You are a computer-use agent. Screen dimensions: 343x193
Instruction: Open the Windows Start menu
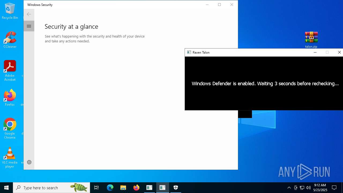point(6,188)
